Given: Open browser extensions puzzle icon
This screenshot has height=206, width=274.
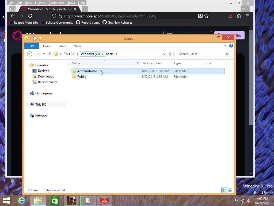Looking at the screenshot, I should point(239,16).
